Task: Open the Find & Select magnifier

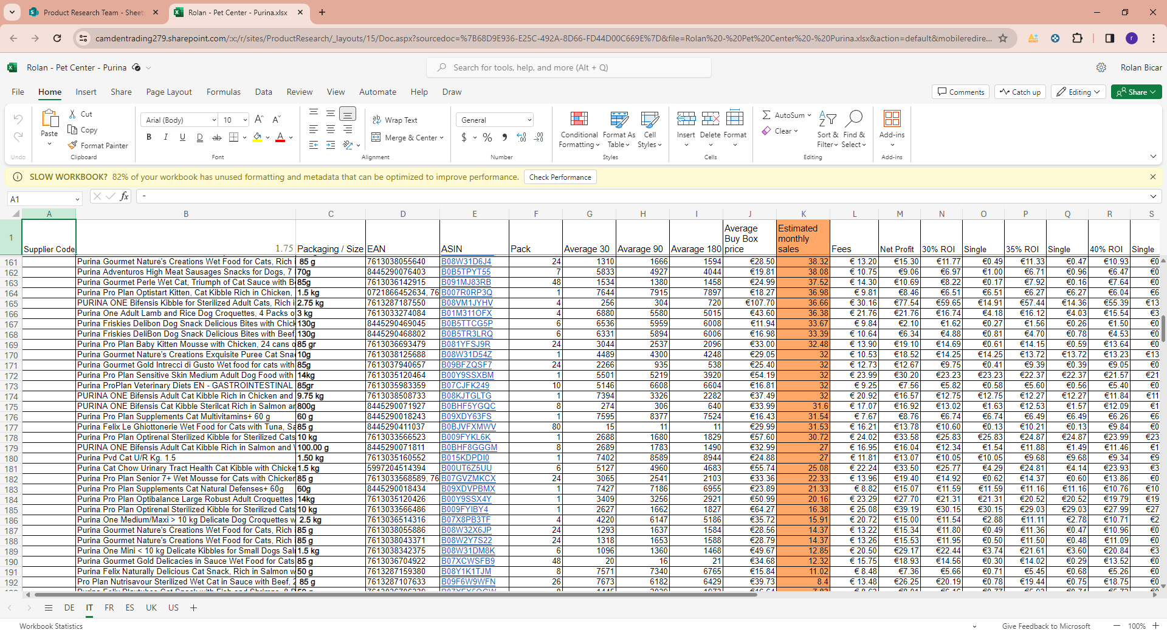Action: pos(854,119)
